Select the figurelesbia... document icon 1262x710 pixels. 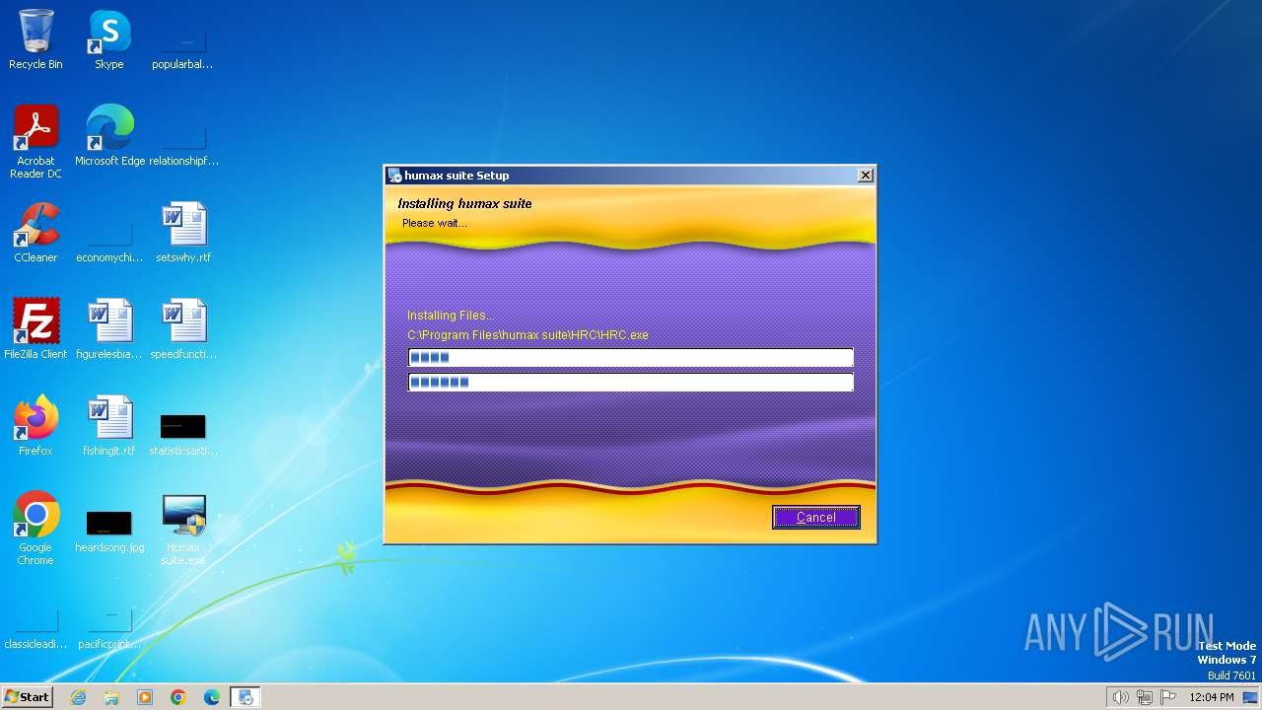pyautogui.click(x=109, y=329)
